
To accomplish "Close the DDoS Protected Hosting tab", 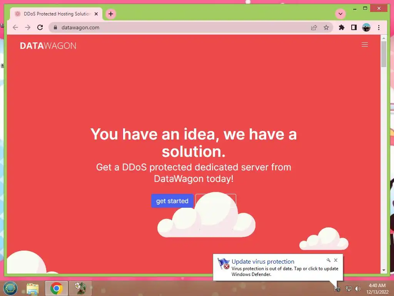I will (x=96, y=14).
